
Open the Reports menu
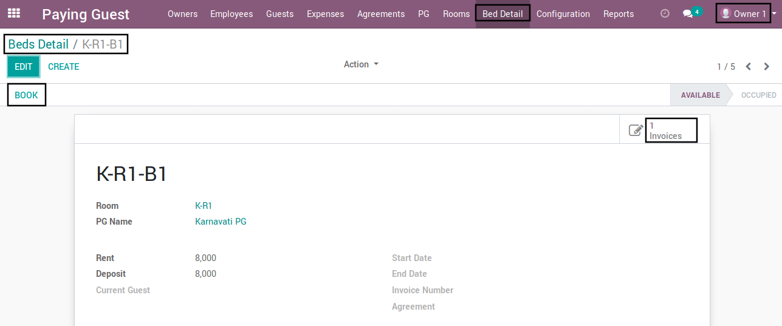click(x=619, y=14)
